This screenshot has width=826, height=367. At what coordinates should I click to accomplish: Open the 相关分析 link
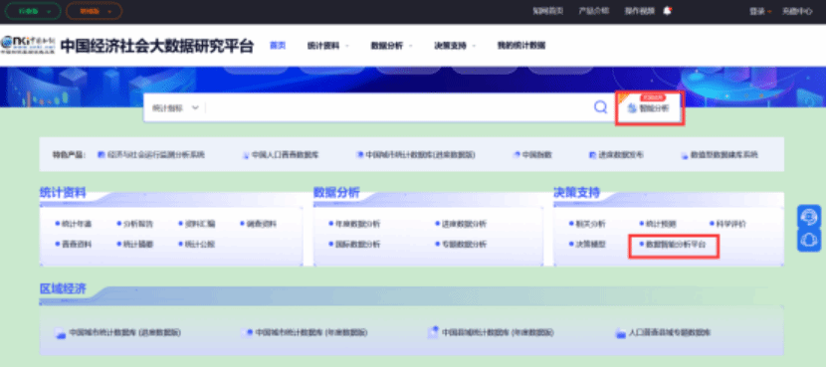click(590, 224)
